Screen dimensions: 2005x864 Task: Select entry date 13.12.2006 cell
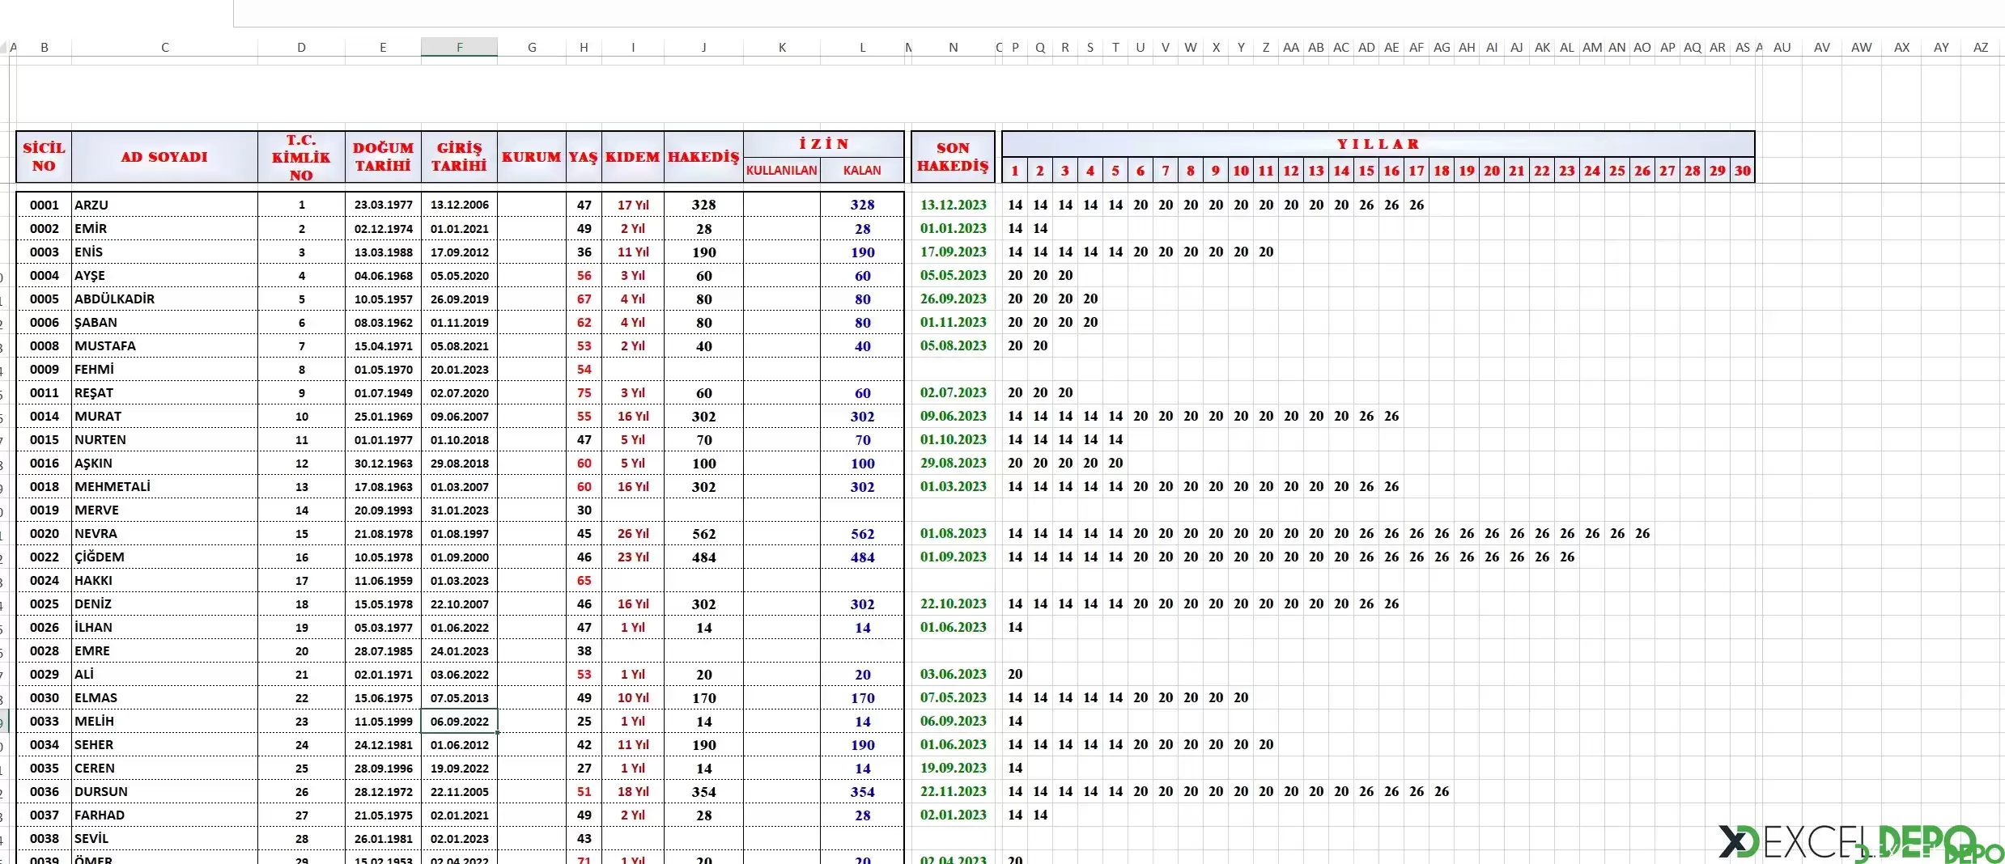459,205
